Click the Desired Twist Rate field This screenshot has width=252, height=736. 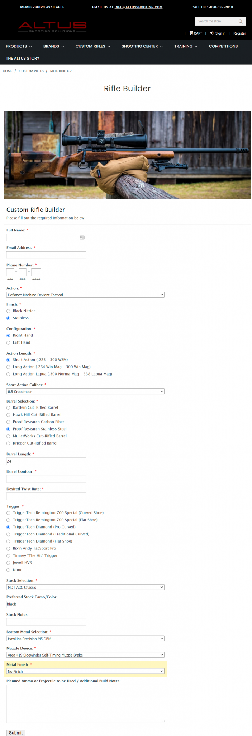46,496
